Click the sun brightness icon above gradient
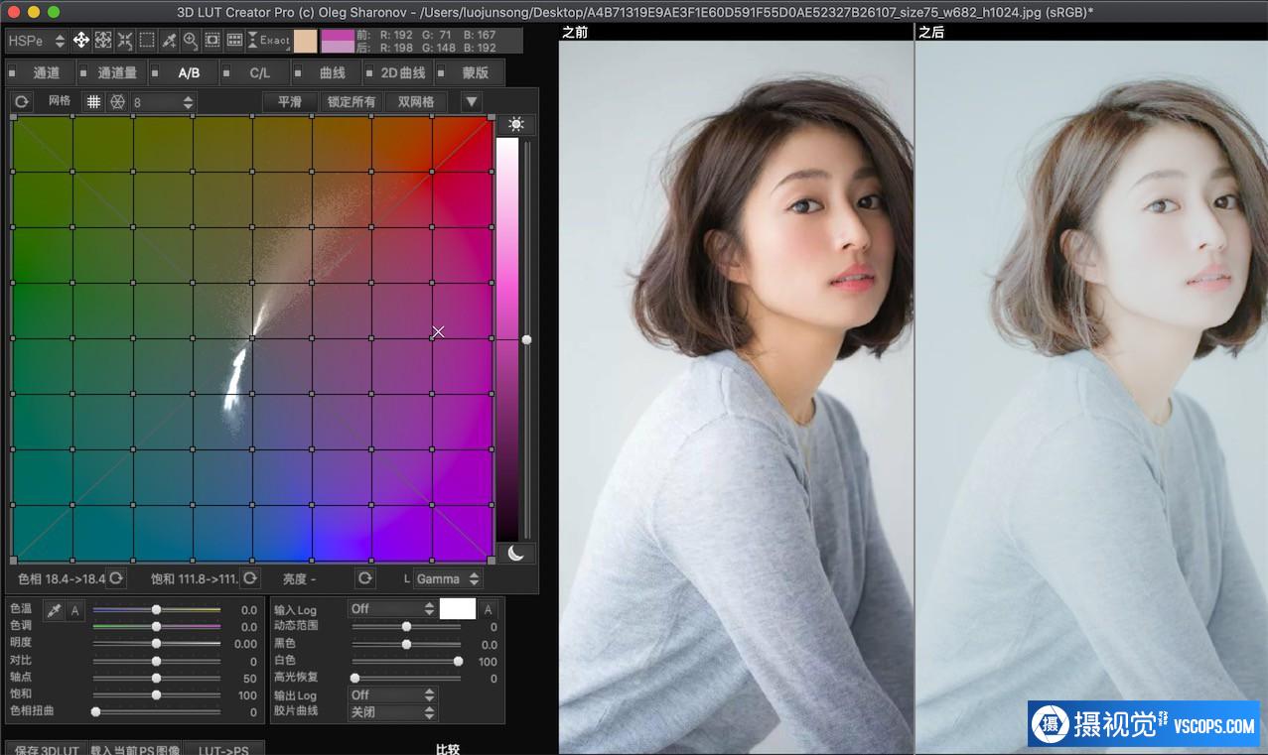The image size is (1268, 755). coord(515,124)
